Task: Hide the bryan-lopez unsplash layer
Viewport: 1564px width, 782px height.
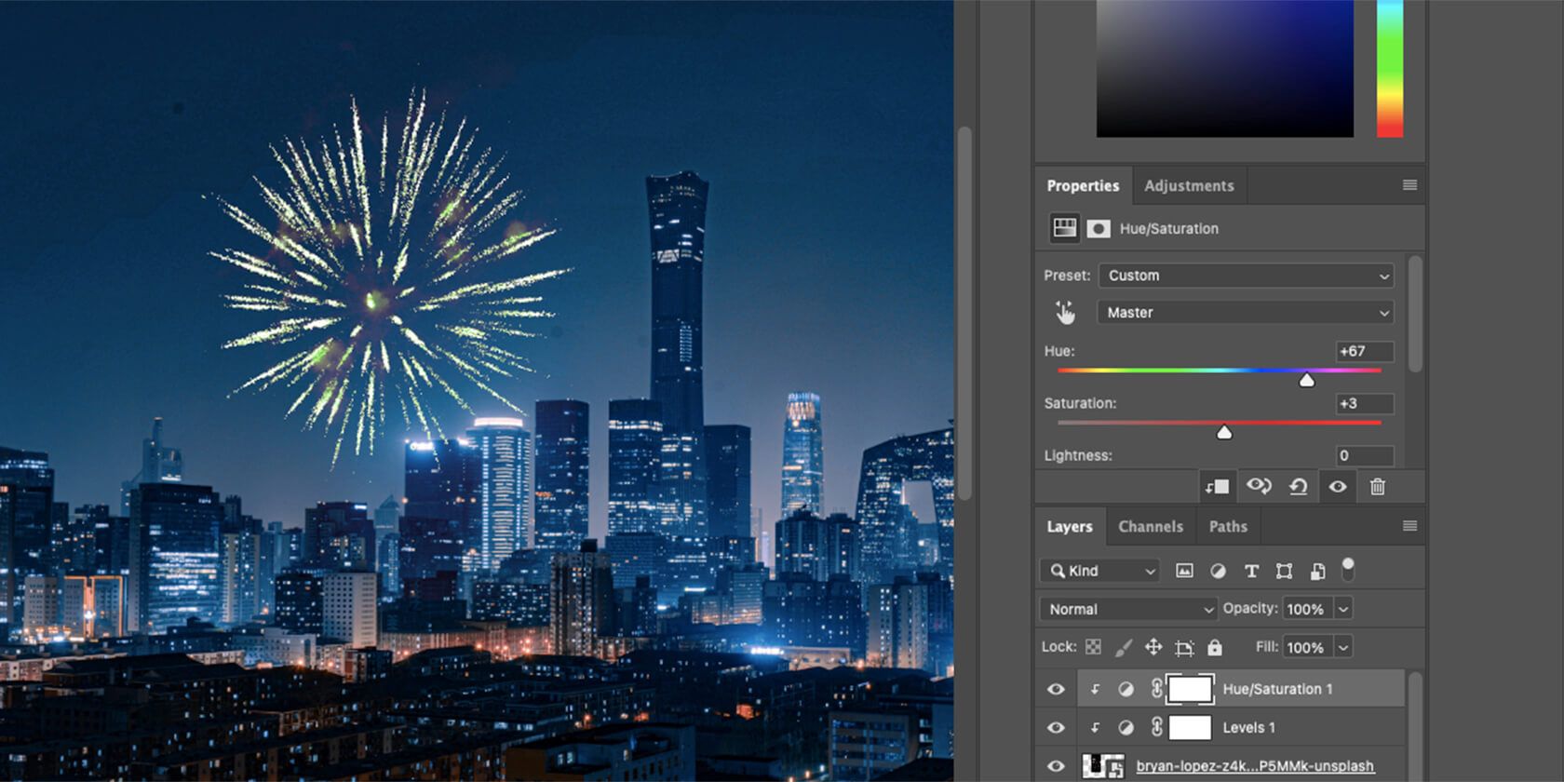Action: click(x=1056, y=766)
